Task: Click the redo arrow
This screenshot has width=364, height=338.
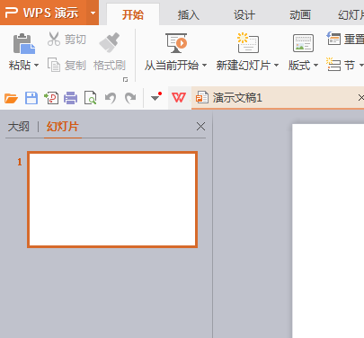Action: tap(130, 98)
